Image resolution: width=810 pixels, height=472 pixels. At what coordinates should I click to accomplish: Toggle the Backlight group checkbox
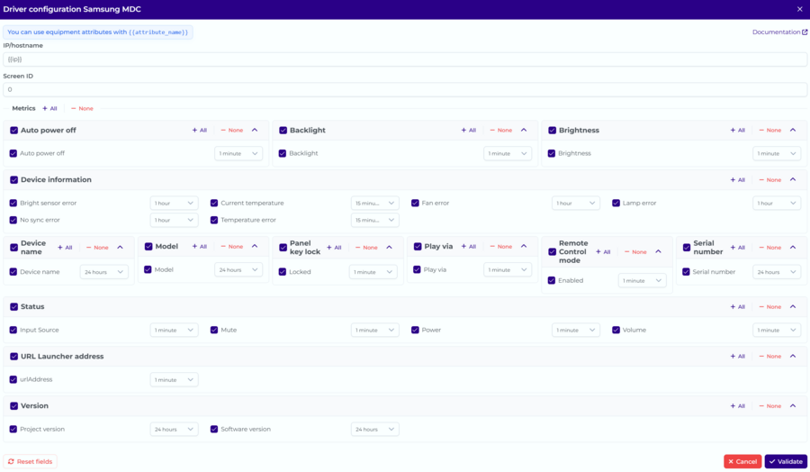(x=283, y=131)
